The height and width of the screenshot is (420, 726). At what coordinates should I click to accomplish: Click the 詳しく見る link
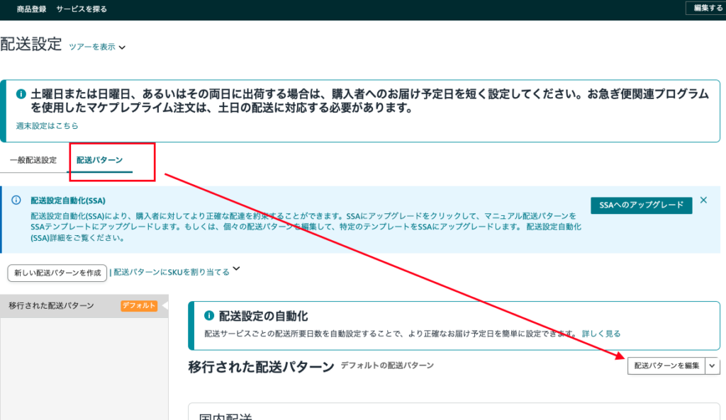click(x=601, y=333)
